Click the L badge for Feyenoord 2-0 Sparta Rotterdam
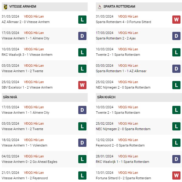Image resolution: width=182 pixels, height=182 pixels. coord(176,143)
